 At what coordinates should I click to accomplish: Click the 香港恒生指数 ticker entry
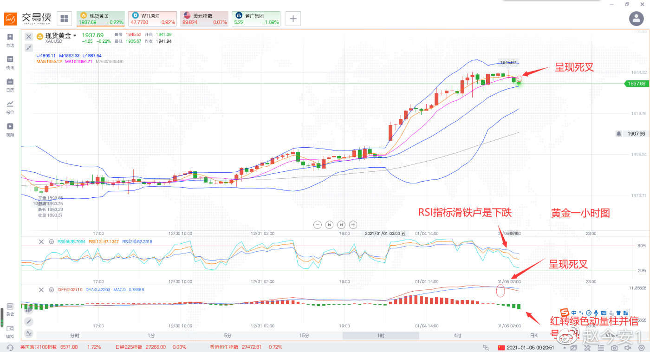pos(246,347)
